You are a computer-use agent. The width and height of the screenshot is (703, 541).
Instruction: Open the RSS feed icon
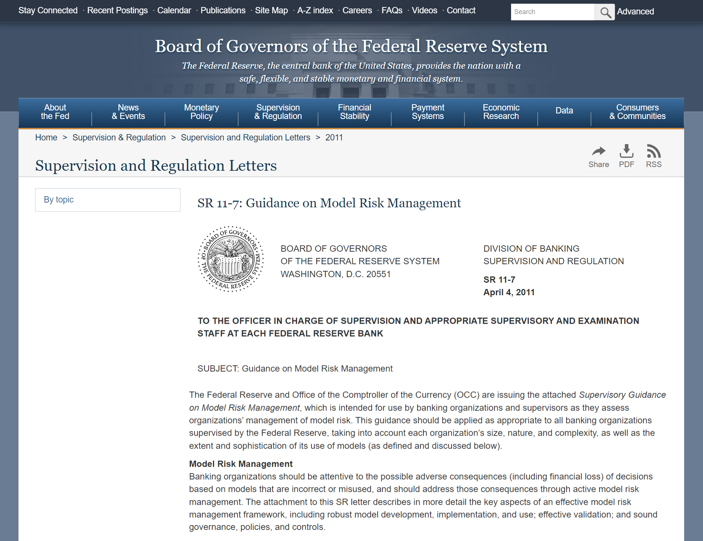654,156
